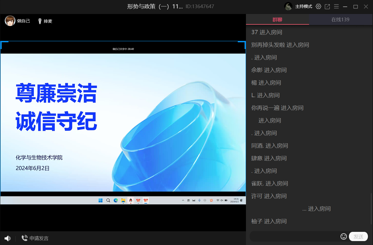Click the pop-out window icon
The height and width of the screenshot is (245, 373).
327,6
